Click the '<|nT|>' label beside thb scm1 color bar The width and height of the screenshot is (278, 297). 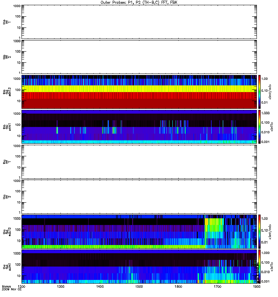[x=272, y=127]
